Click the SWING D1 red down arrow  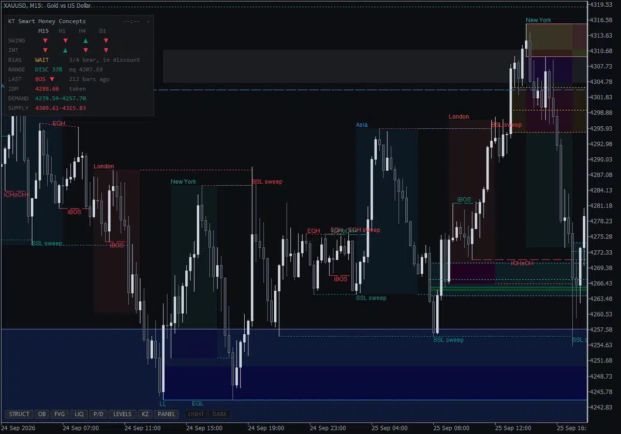pos(106,40)
